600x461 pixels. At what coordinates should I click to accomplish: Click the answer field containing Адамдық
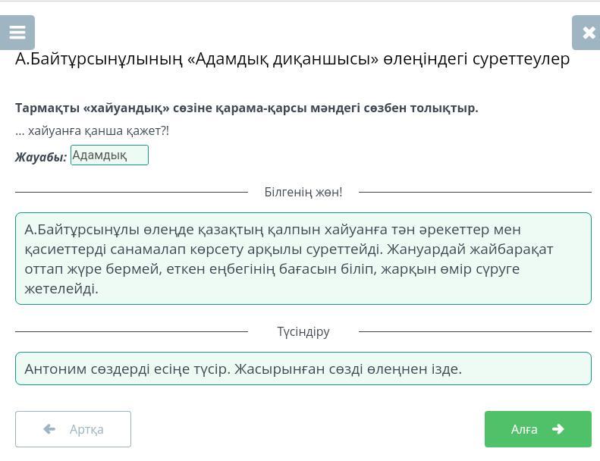tap(109, 155)
